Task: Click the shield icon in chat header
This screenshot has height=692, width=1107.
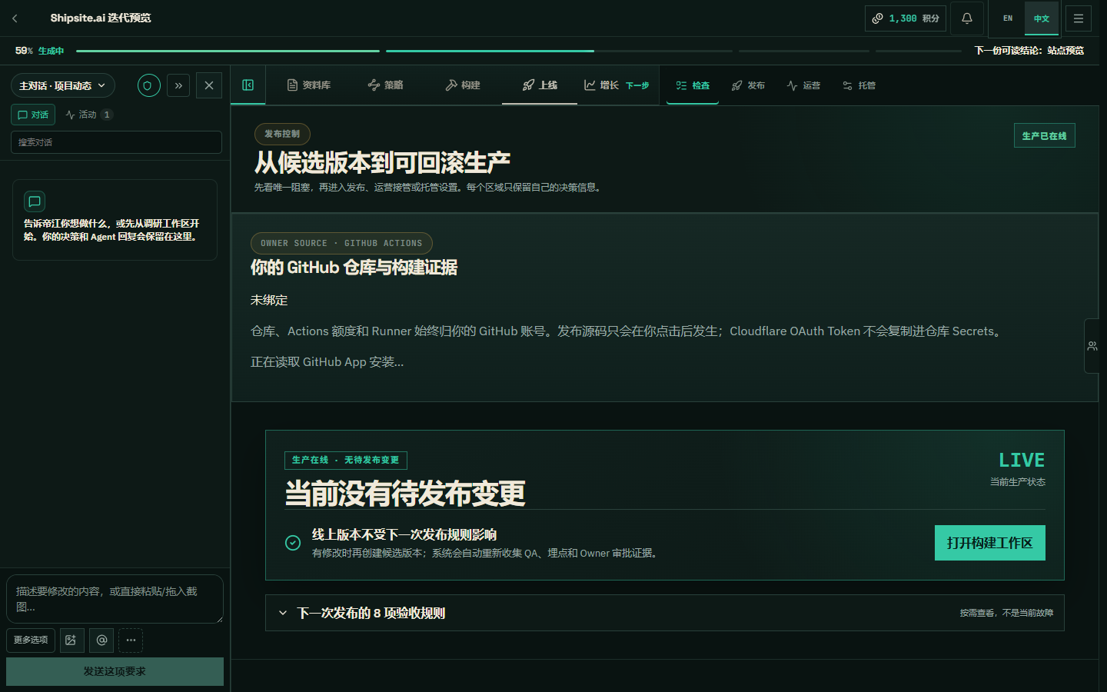Action: [149, 85]
